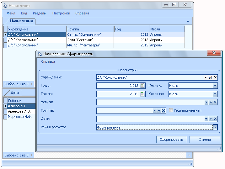This screenshot has height=169, width=225.
Task: Click the app icon in the Начисления main window title
Action: [x=5, y=6]
